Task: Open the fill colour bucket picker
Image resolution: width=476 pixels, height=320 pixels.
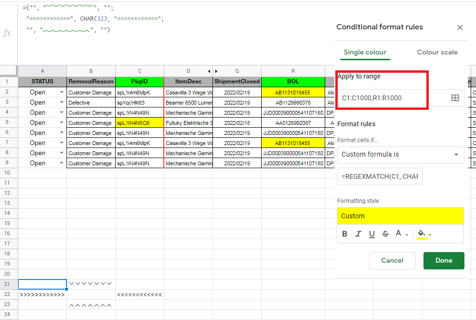Action: point(424,234)
